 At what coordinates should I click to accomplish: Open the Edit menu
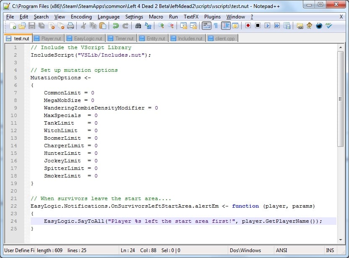point(24,17)
